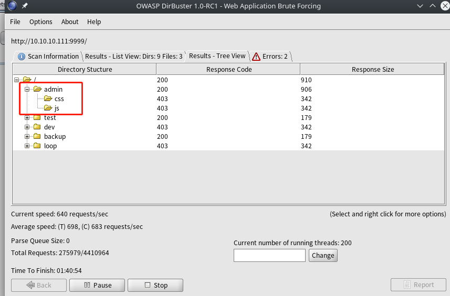The height and width of the screenshot is (296, 450).
Task: Click response size 910 for root
Action: tap(306, 80)
